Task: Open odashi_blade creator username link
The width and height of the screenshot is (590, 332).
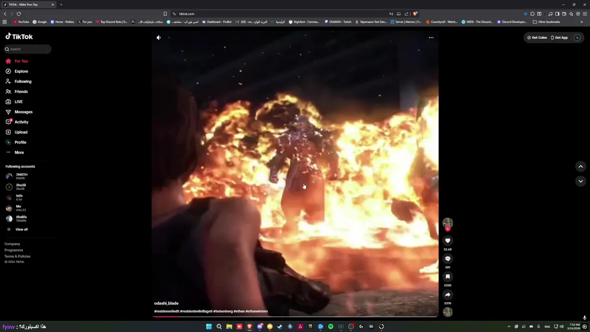Action: (166, 303)
